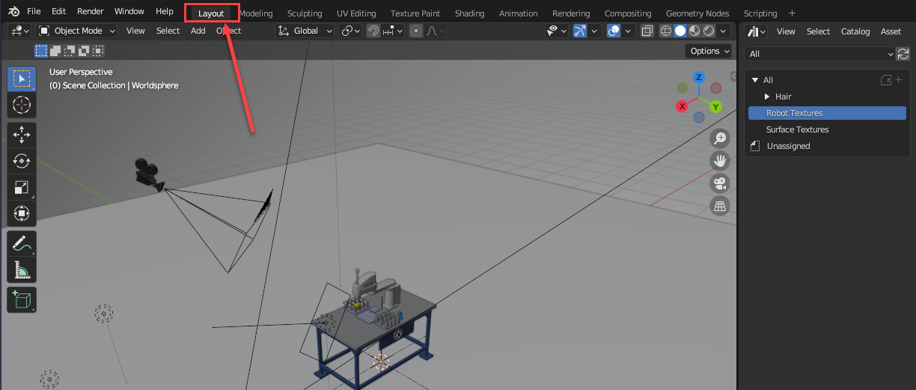Viewport: 916px width, 390px height.
Task: Select the Measure tool
Action: [x=22, y=270]
